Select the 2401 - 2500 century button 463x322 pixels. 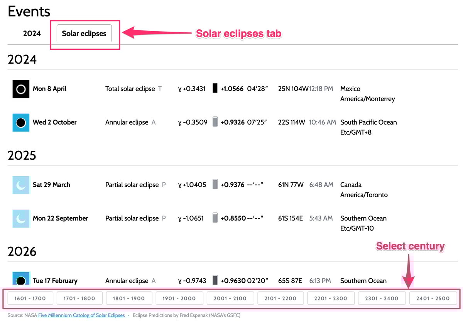pyautogui.click(x=433, y=298)
